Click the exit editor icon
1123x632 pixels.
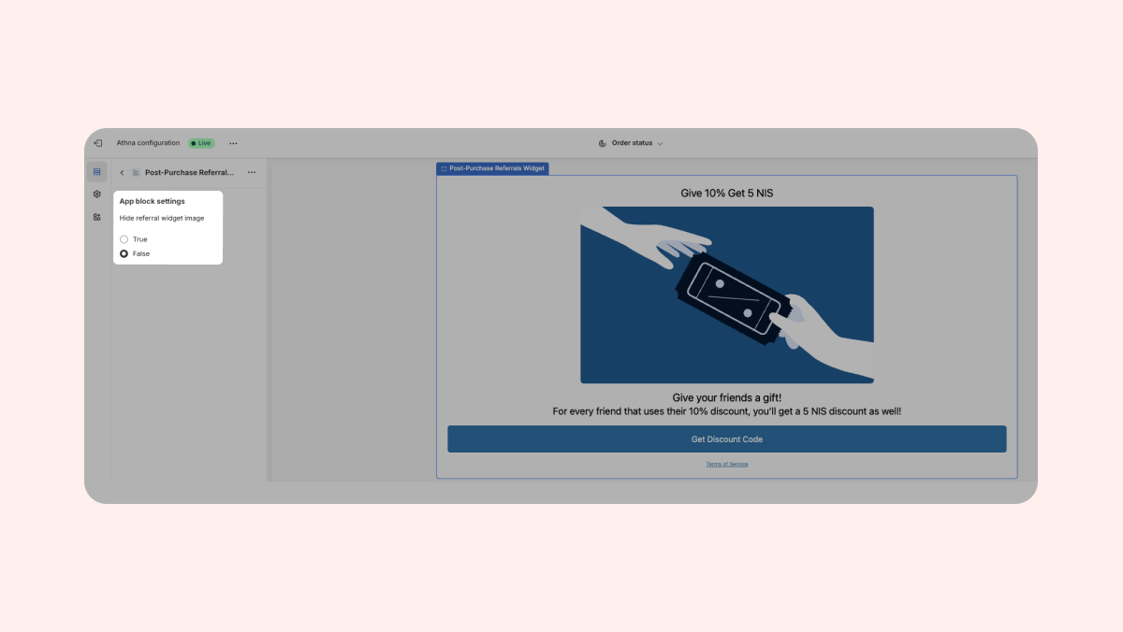(x=97, y=143)
